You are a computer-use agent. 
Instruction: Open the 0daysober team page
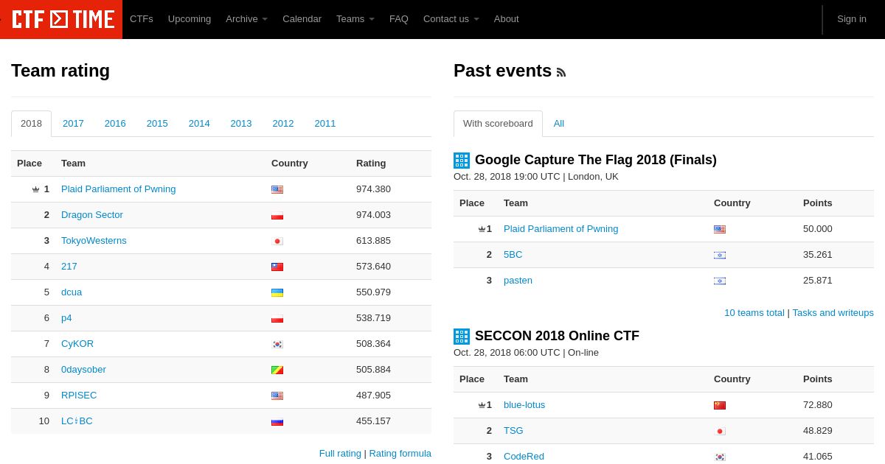[x=83, y=370]
